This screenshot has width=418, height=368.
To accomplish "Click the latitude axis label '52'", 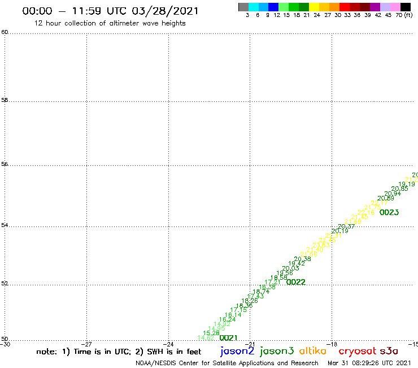I will (5, 283).
